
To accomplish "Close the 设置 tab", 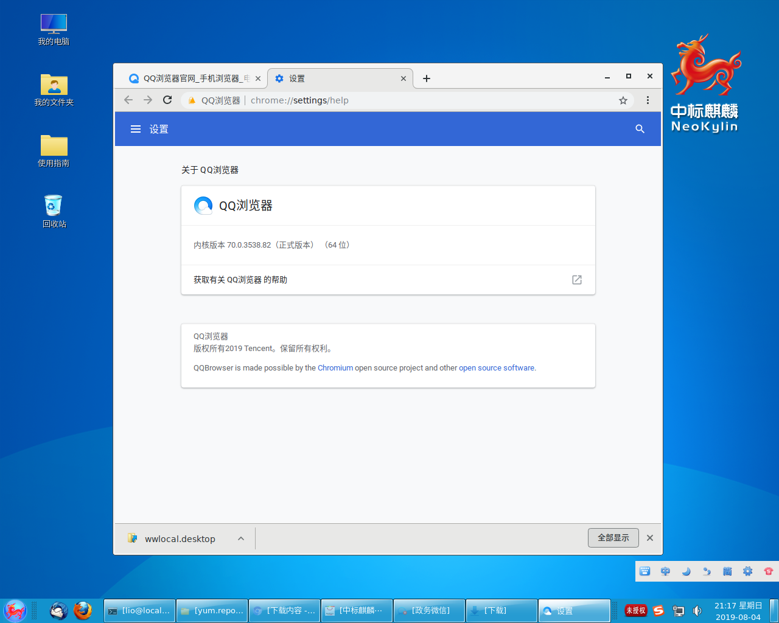I will [403, 78].
